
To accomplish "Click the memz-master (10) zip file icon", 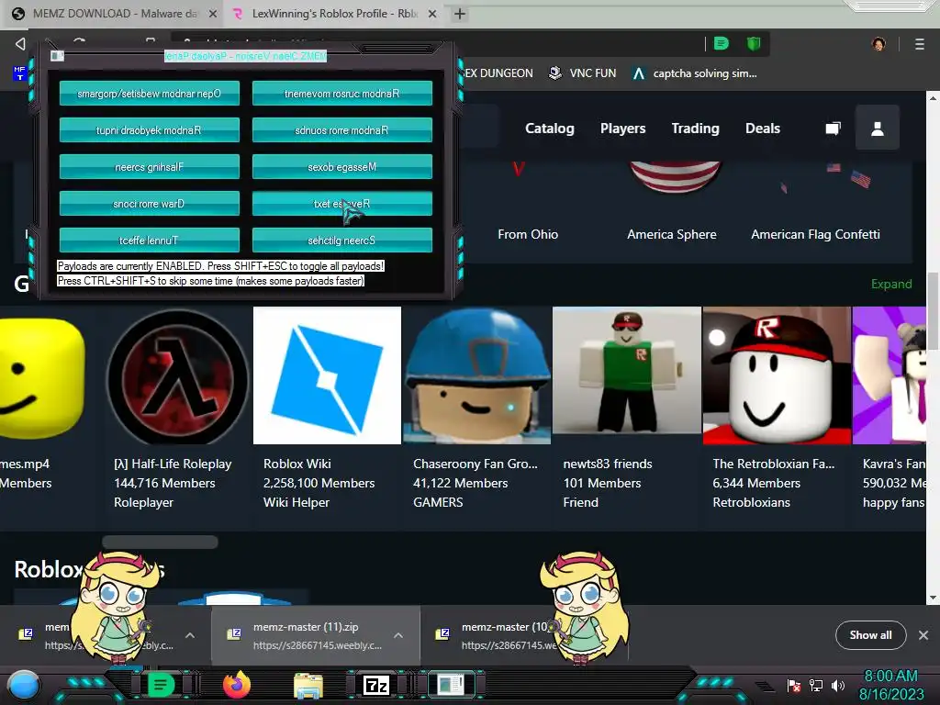I will click(x=442, y=634).
